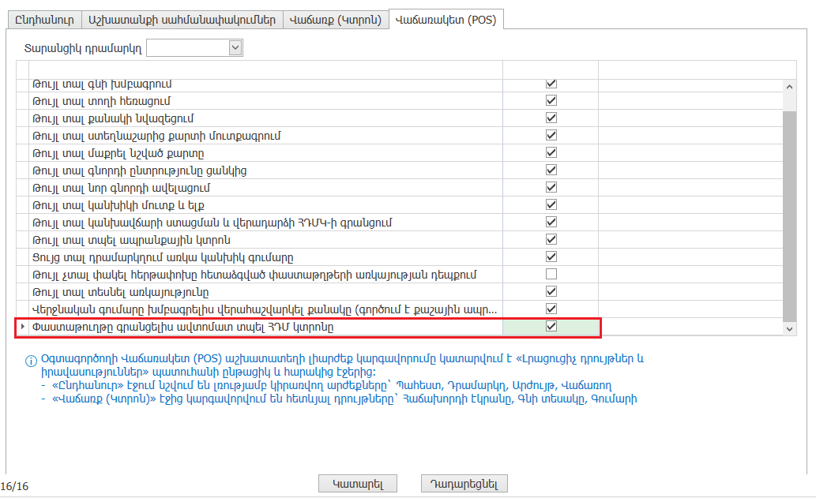The image size is (816, 498).
Task: Select the 'Թույլ տալ տեսնել առկայությունը' row
Action: [237, 292]
